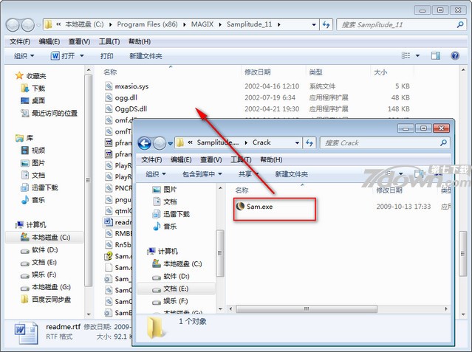Click 新建文件夹 in Samplitude_11 toolbar
Image resolution: width=472 pixels, height=352 pixels.
tap(146, 56)
